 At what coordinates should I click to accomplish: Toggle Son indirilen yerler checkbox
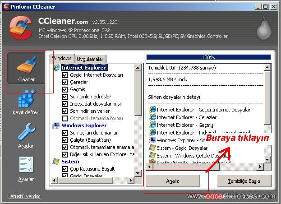64,111
